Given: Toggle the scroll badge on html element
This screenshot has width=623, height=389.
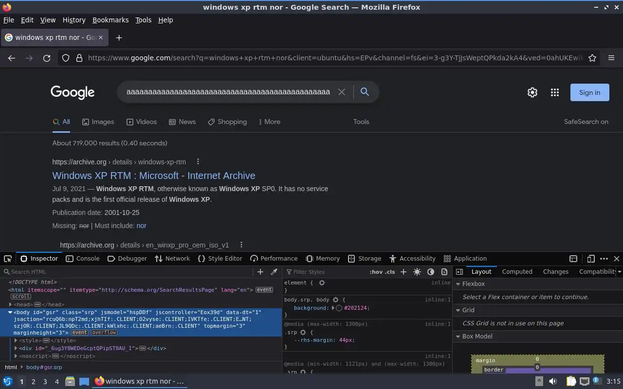Looking at the screenshot, I should click(x=21, y=297).
